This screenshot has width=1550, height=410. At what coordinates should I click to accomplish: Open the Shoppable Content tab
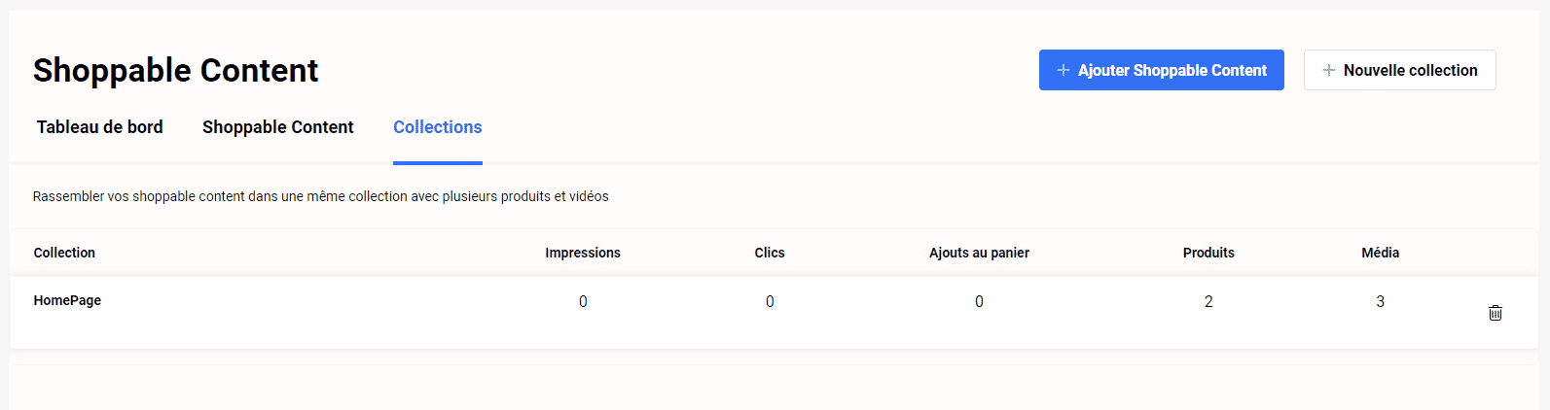click(x=277, y=127)
